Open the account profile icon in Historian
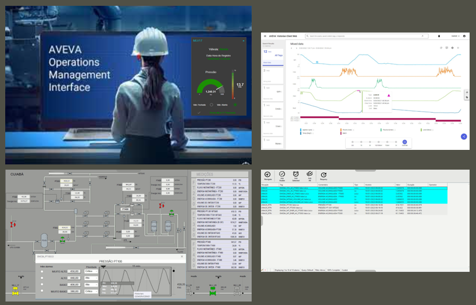This screenshot has height=305, width=476. pos(464,36)
